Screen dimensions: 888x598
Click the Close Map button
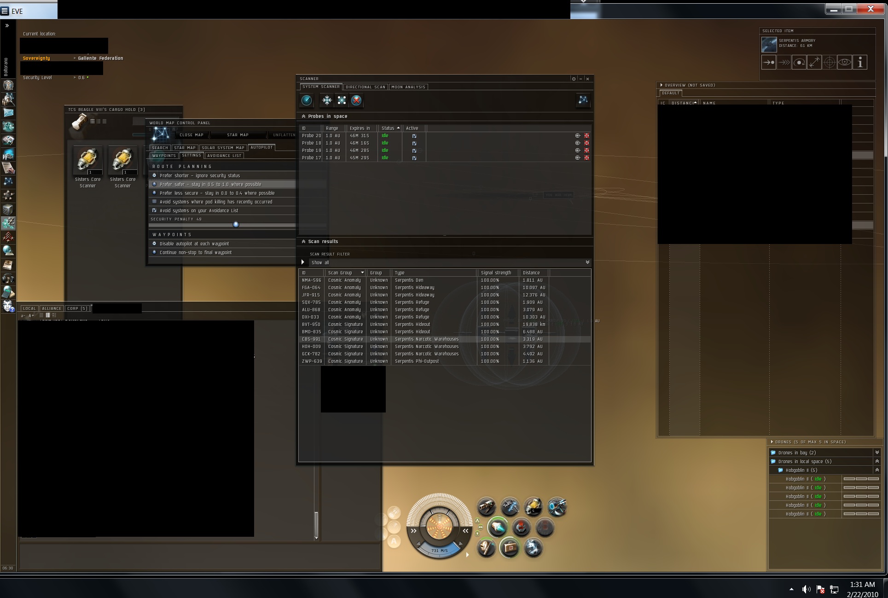[192, 135]
